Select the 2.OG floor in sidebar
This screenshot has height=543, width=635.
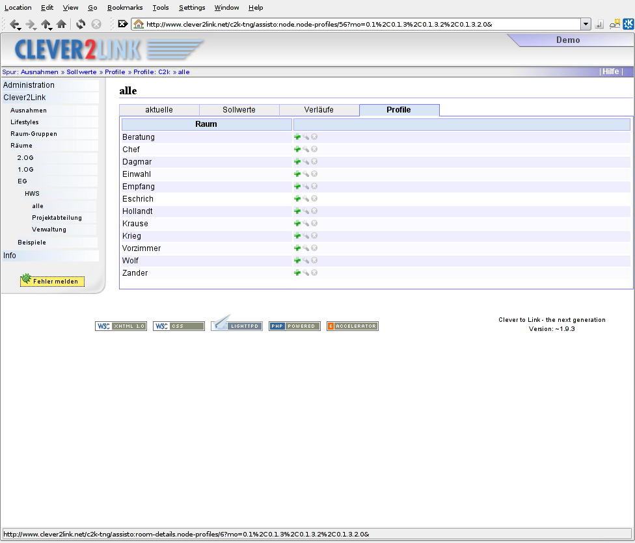click(25, 157)
